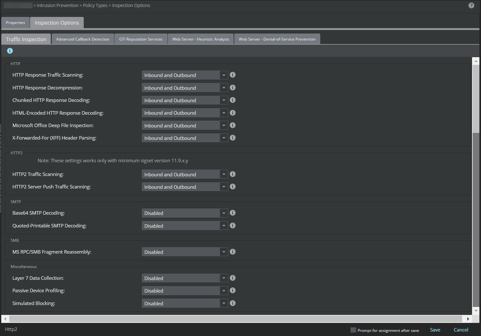This screenshot has height=336, width=481.
Task: Show info for Microsoft Office Deep File Inspection
Action: coord(233,125)
